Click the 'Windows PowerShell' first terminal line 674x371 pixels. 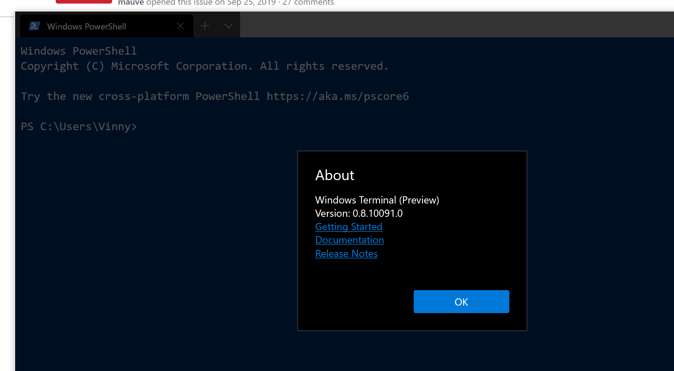[x=79, y=51]
